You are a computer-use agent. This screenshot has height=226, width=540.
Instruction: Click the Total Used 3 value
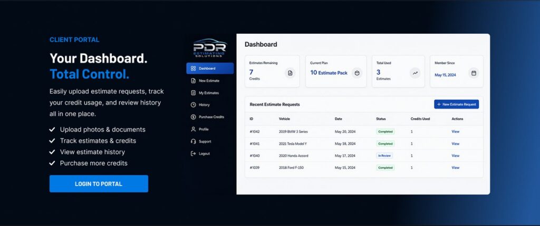tap(379, 72)
